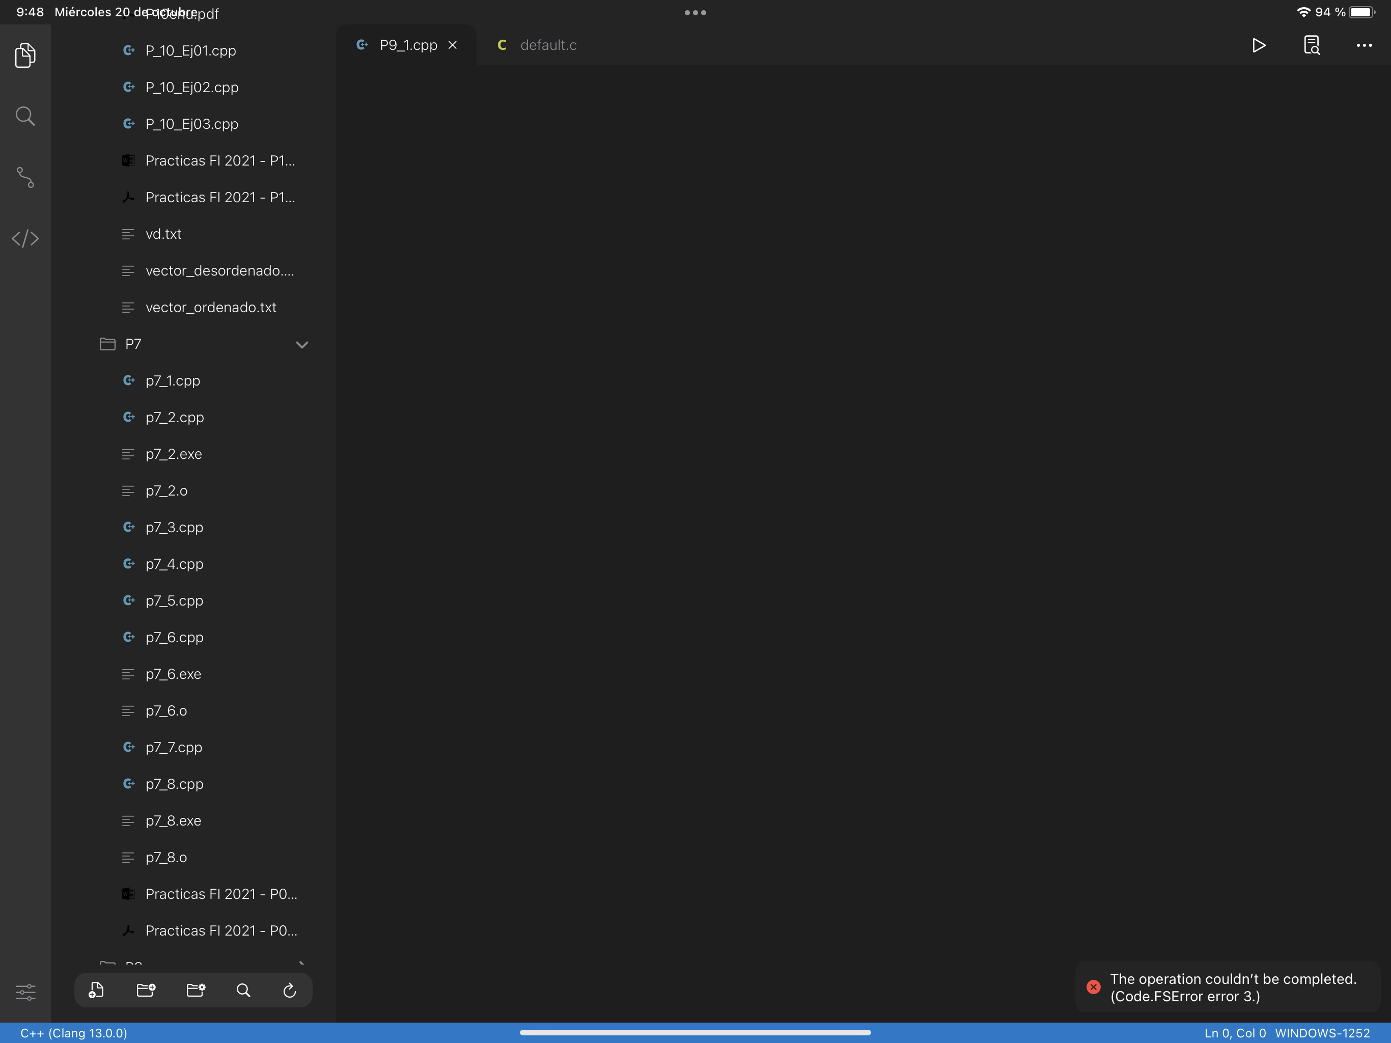Screen dimensions: 1391x1043
Task: Open the Files explorer sidebar icon
Action: click(25, 56)
